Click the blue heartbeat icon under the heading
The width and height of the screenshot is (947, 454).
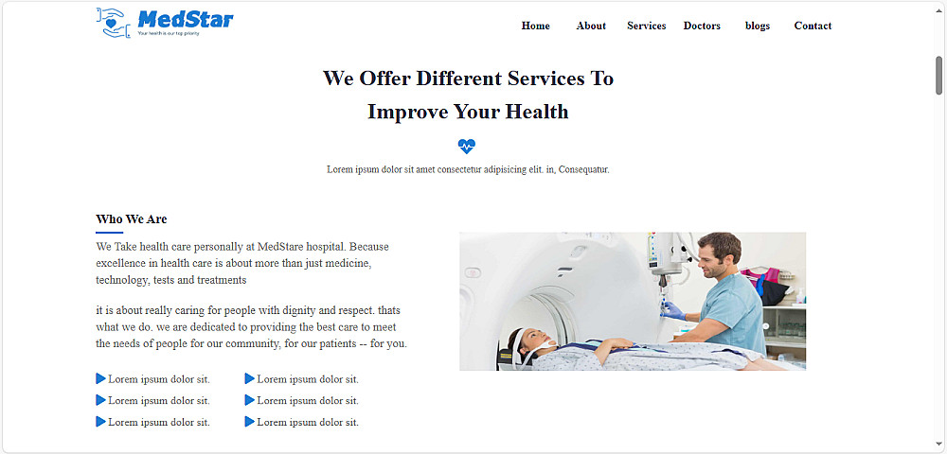(466, 146)
